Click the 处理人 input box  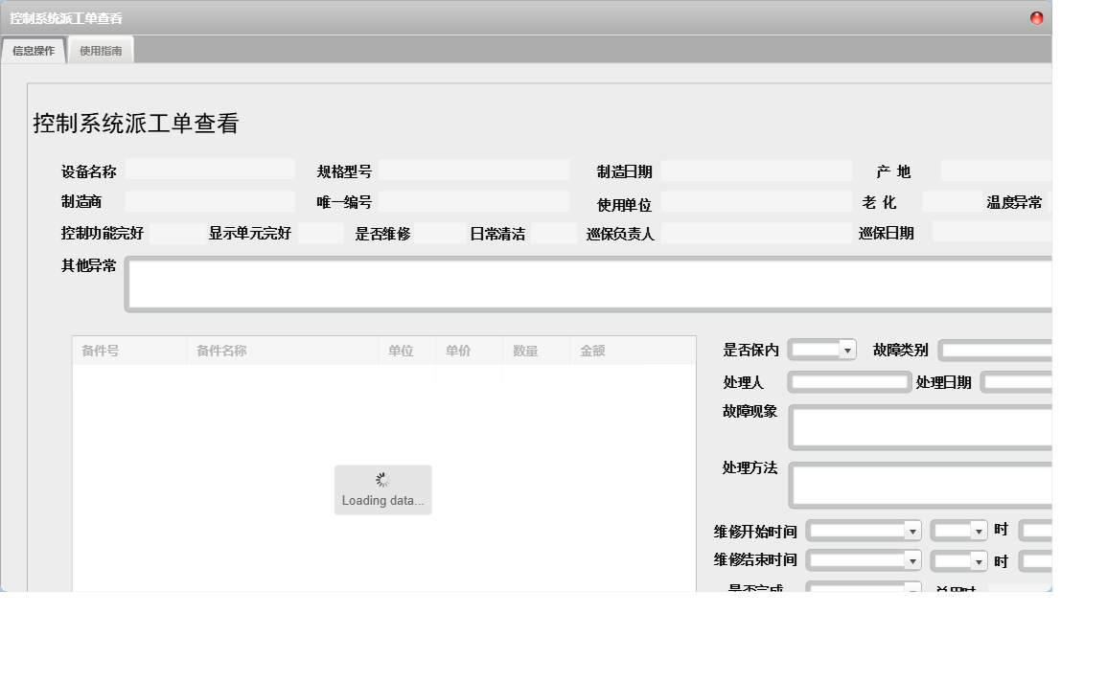[x=848, y=381]
